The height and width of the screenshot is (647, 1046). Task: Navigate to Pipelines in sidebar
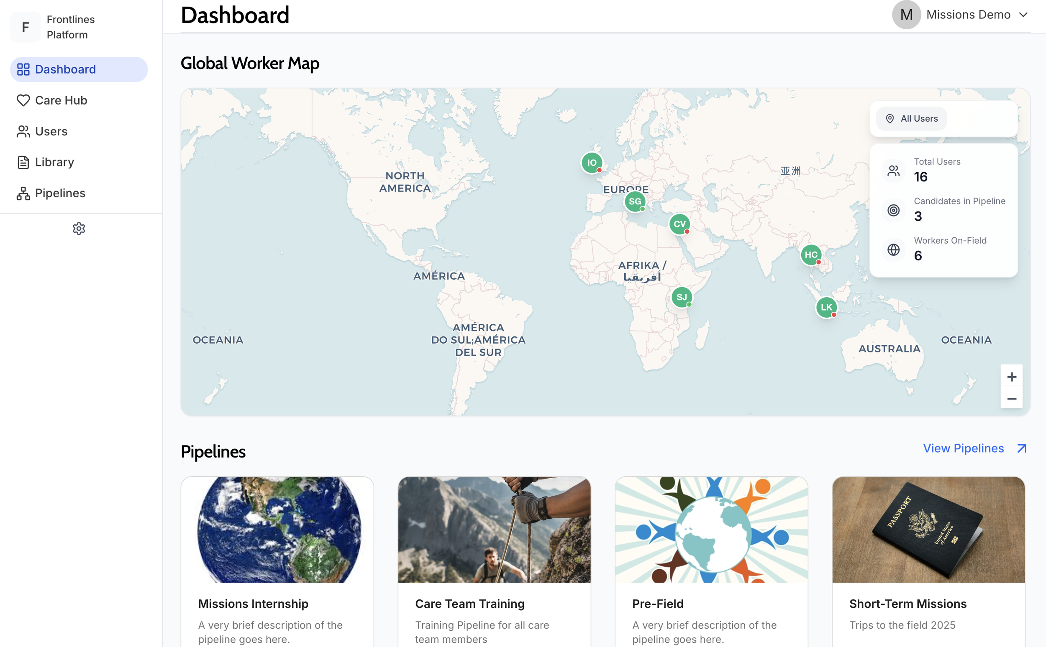(x=60, y=193)
